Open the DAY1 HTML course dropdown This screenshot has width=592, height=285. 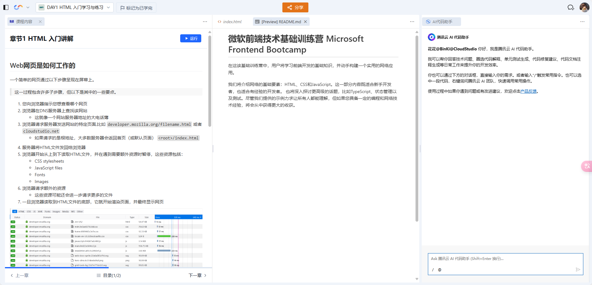coord(75,7)
